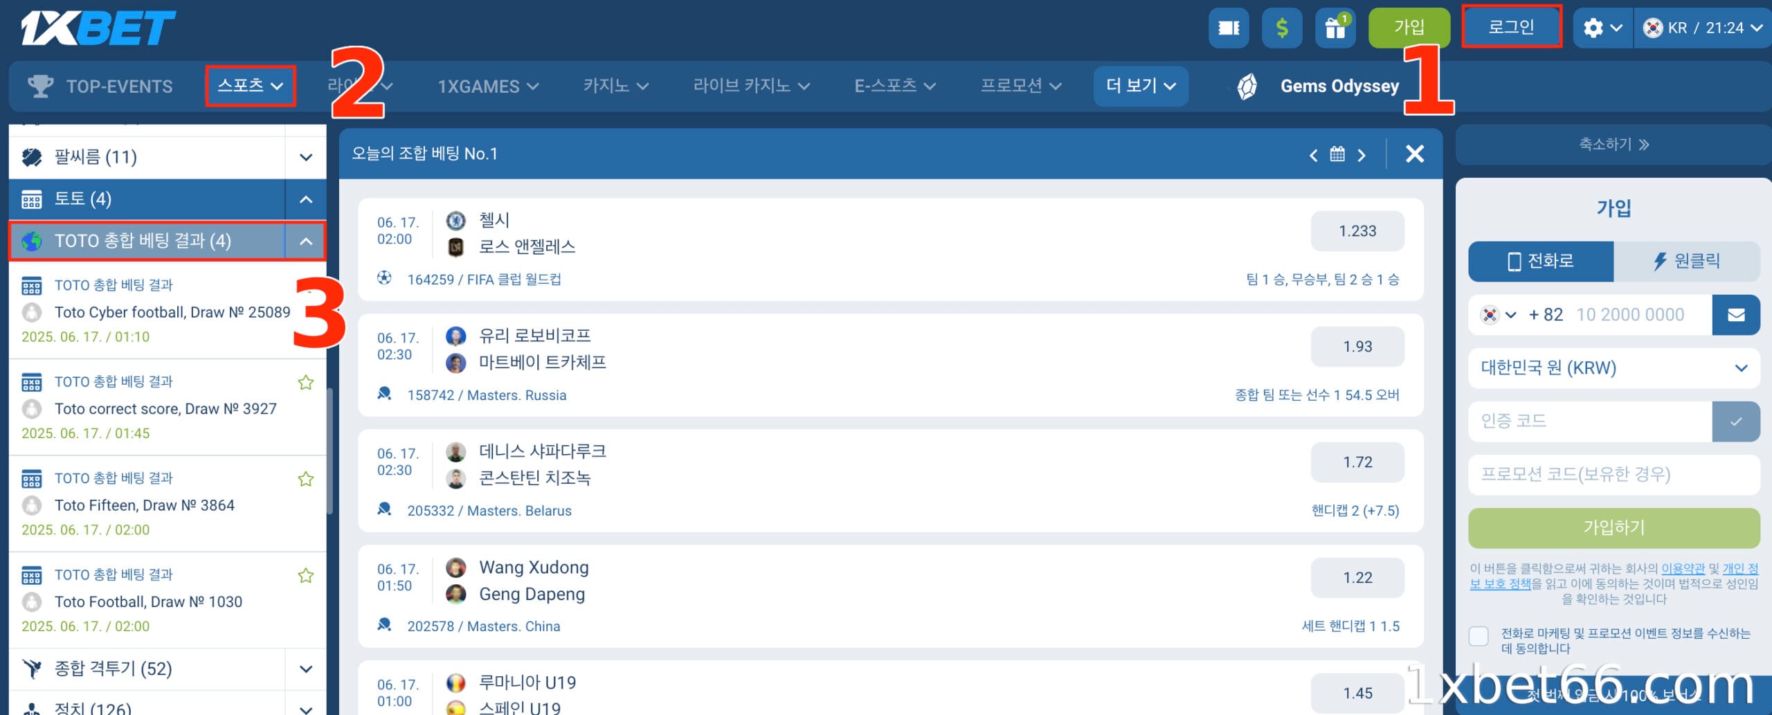Open the gift bonus icon

coord(1335,28)
